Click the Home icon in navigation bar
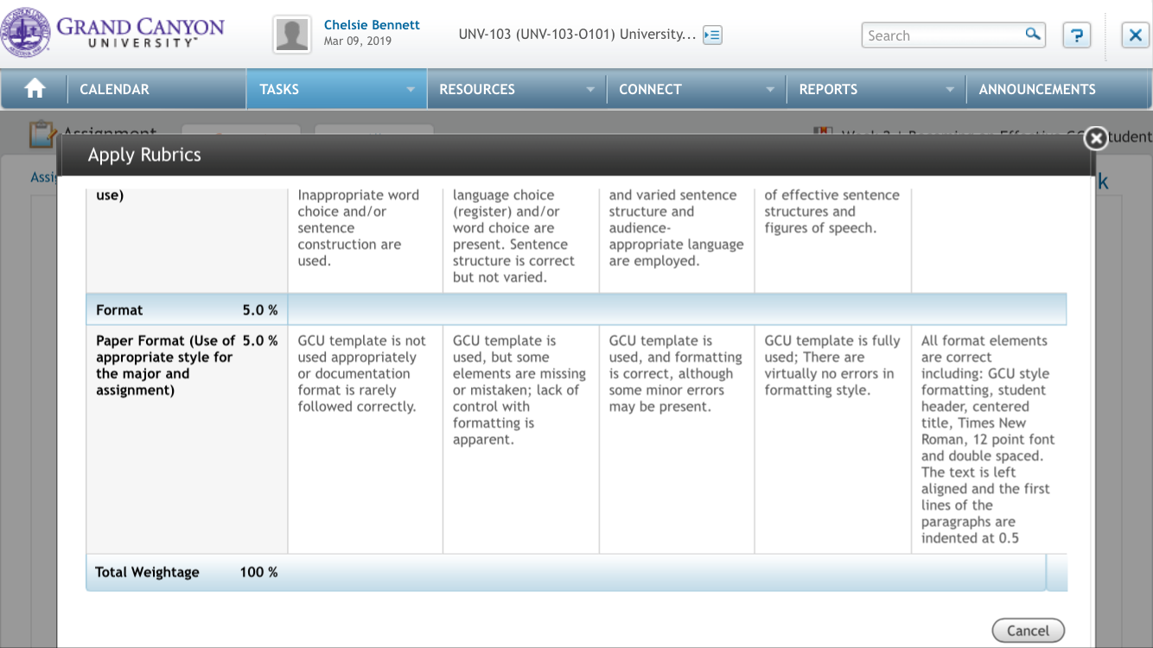The width and height of the screenshot is (1153, 648). coord(35,89)
